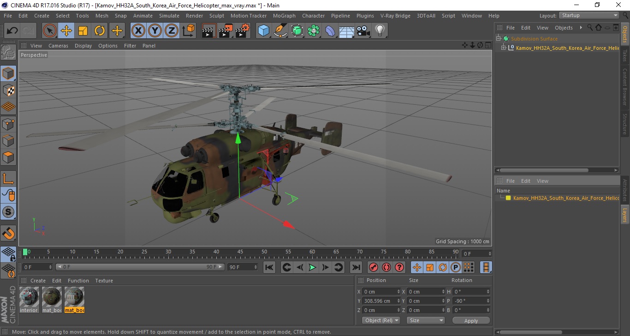The width and height of the screenshot is (630, 336).
Task: Add a Light object bulb icon
Action: click(x=380, y=31)
